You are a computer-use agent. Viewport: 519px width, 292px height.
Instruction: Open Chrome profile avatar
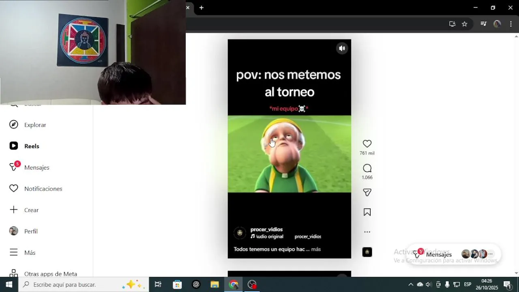tap(497, 24)
